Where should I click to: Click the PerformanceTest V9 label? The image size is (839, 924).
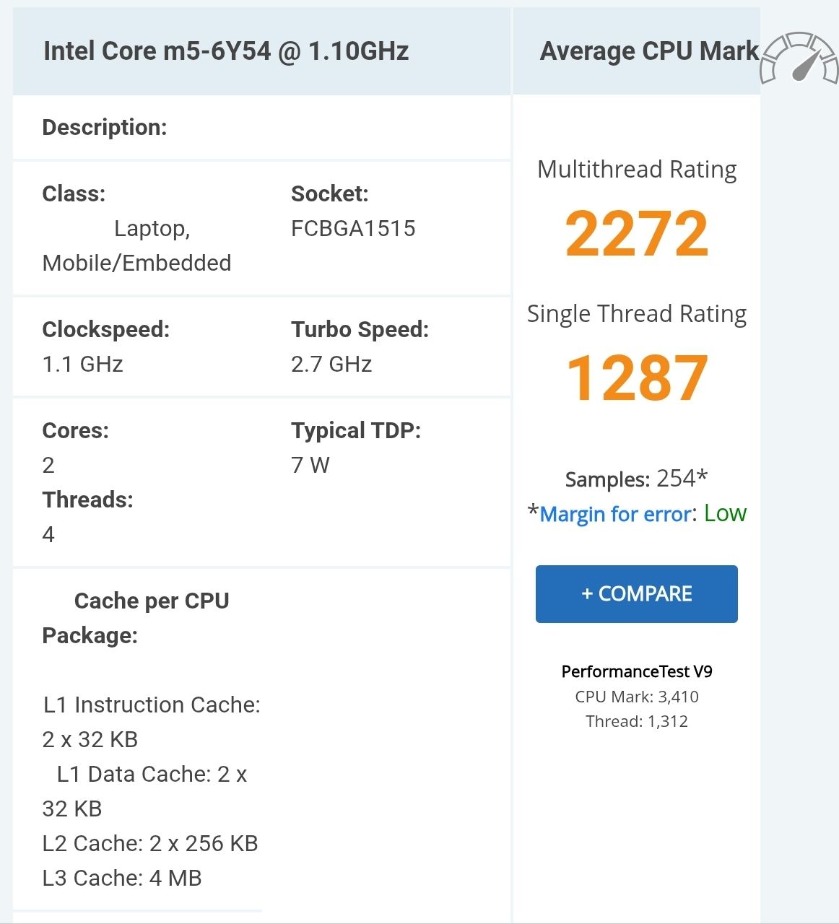pos(636,671)
